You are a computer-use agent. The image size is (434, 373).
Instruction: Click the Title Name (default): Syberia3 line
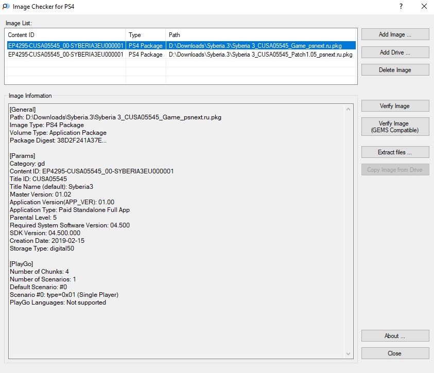pos(51,187)
